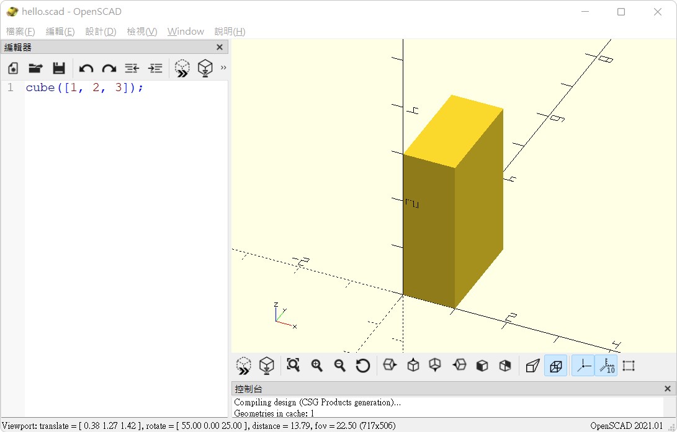Image resolution: width=677 pixels, height=432 pixels.
Task: Open the 檢視(V) menu
Action: point(142,32)
